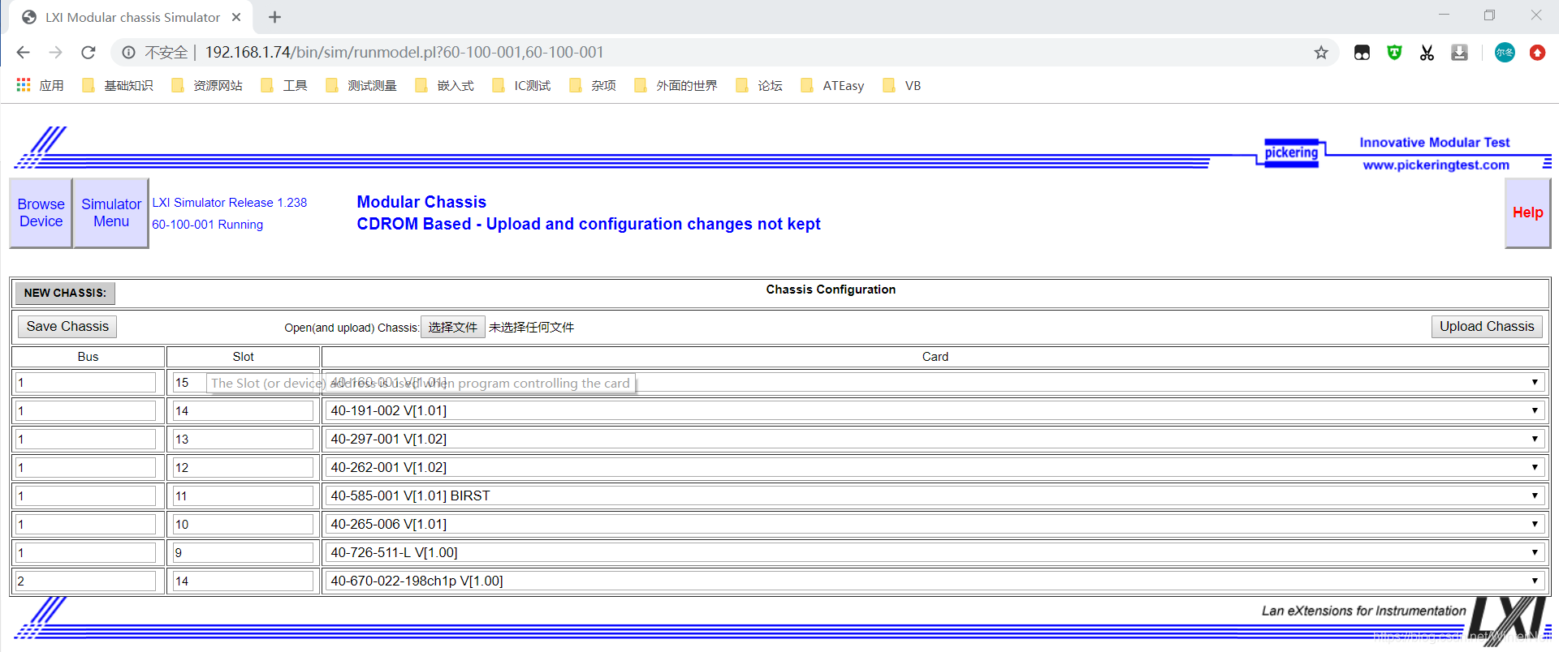Edit the Bus field showing 2
The width and height of the screenshot is (1559, 652).
click(x=85, y=581)
